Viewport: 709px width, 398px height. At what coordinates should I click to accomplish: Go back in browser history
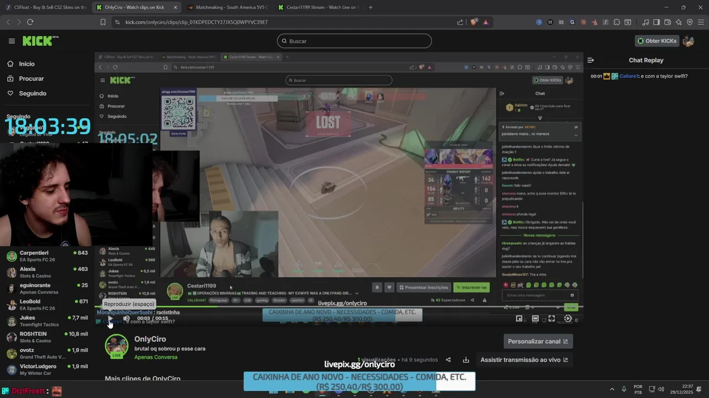pos(8,22)
